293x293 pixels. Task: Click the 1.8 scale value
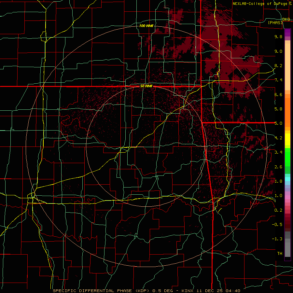[278, 181]
